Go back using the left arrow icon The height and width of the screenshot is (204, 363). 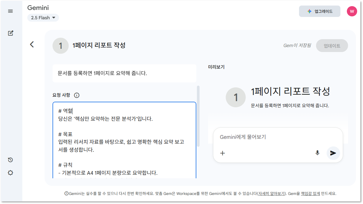32,44
